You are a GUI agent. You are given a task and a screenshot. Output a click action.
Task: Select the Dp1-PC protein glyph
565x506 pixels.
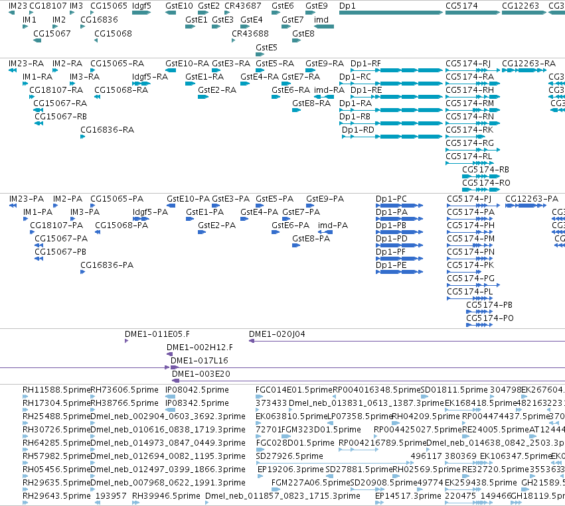(399, 206)
